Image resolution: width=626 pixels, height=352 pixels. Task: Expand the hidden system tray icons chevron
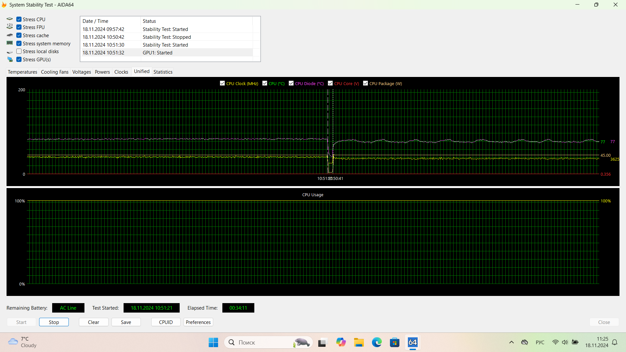pos(511,342)
